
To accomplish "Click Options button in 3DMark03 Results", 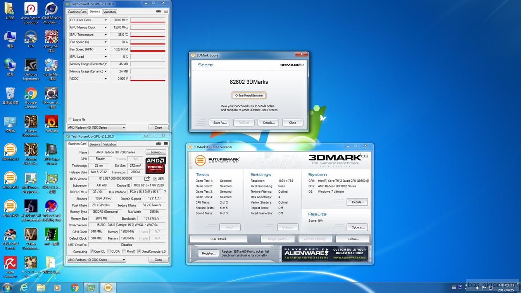I will coord(358,227).
